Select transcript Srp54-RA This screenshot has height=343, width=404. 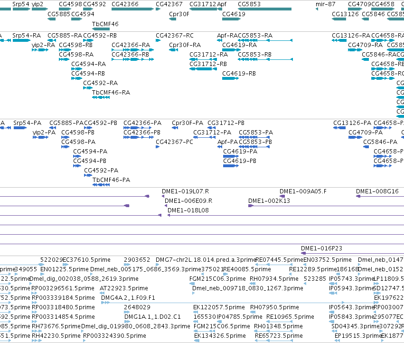coord(21,40)
